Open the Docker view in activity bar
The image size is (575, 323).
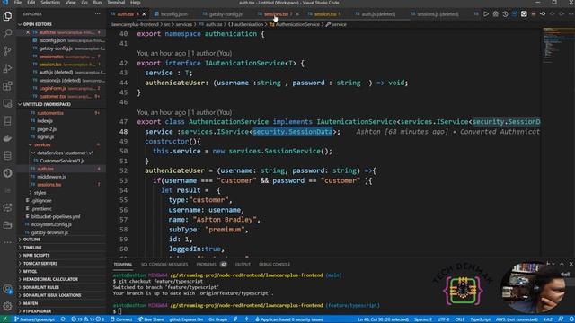[x=7, y=138]
